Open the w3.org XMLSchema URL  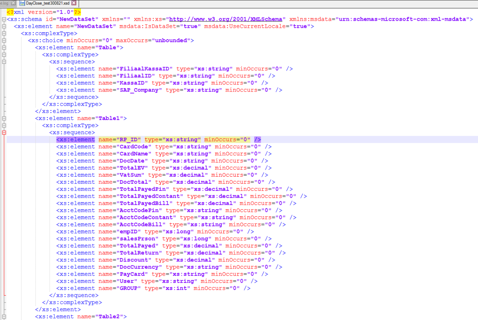tap(227, 19)
